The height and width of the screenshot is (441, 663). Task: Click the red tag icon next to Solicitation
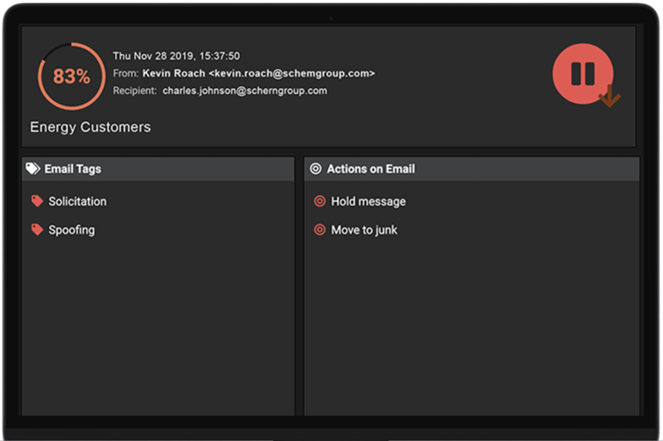pyautogui.click(x=37, y=201)
